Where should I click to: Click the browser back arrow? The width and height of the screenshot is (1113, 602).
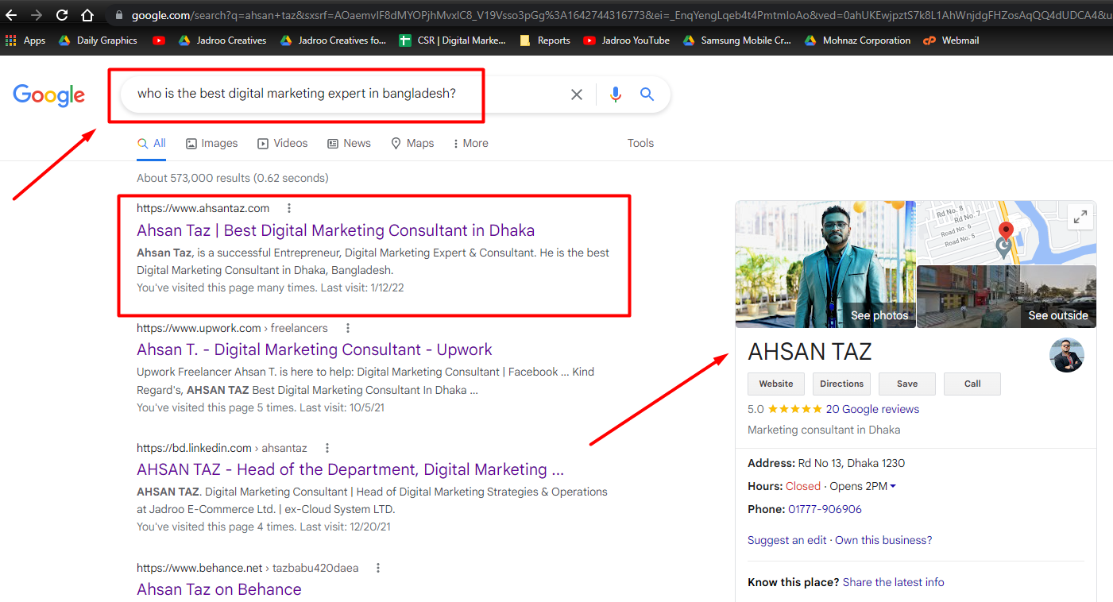[11, 15]
